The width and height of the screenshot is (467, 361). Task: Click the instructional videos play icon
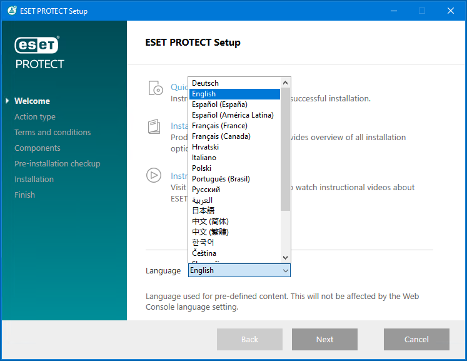(154, 175)
